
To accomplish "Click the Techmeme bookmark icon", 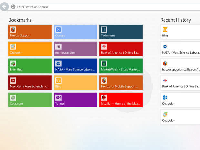I will (x=104, y=29).
